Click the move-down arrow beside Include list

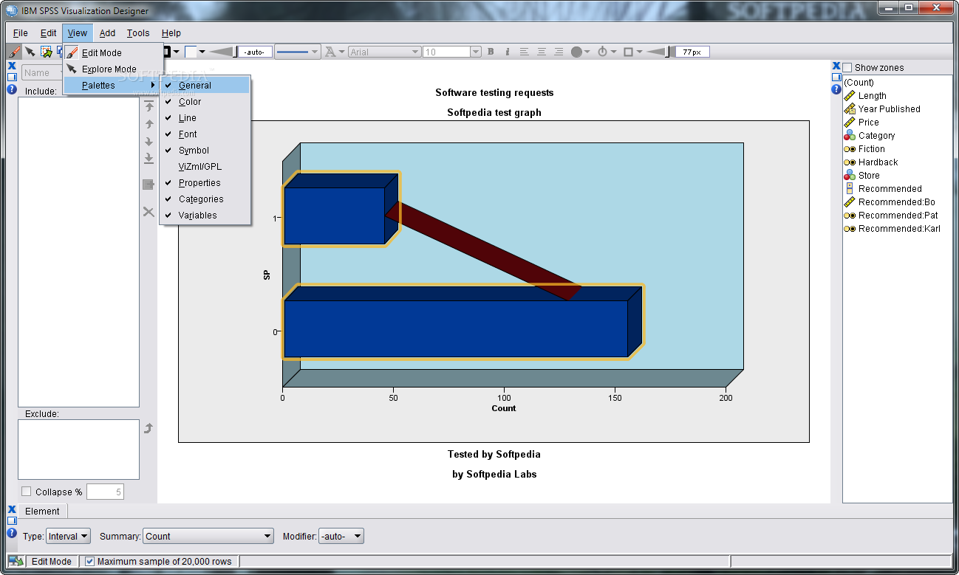(x=149, y=141)
